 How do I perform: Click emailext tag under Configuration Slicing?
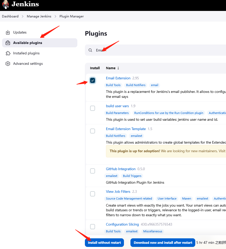(132, 231)
